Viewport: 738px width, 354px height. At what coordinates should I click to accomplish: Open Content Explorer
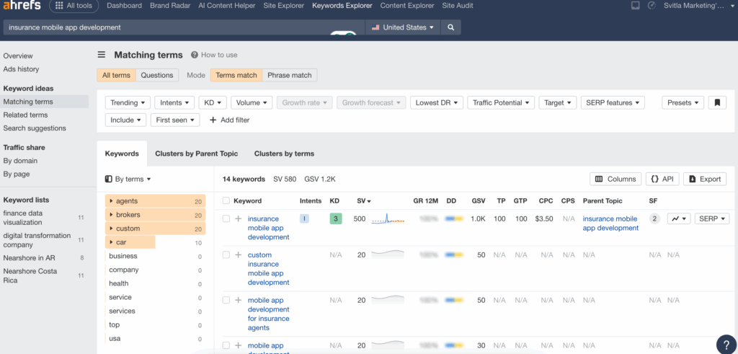point(407,6)
